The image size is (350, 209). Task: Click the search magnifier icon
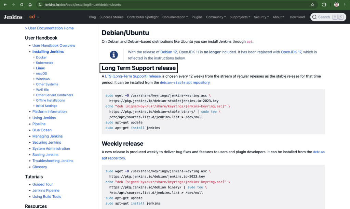[314, 17]
